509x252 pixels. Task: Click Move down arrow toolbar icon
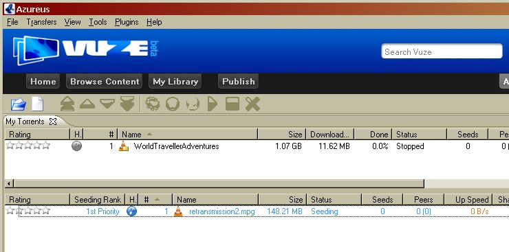coord(107,104)
